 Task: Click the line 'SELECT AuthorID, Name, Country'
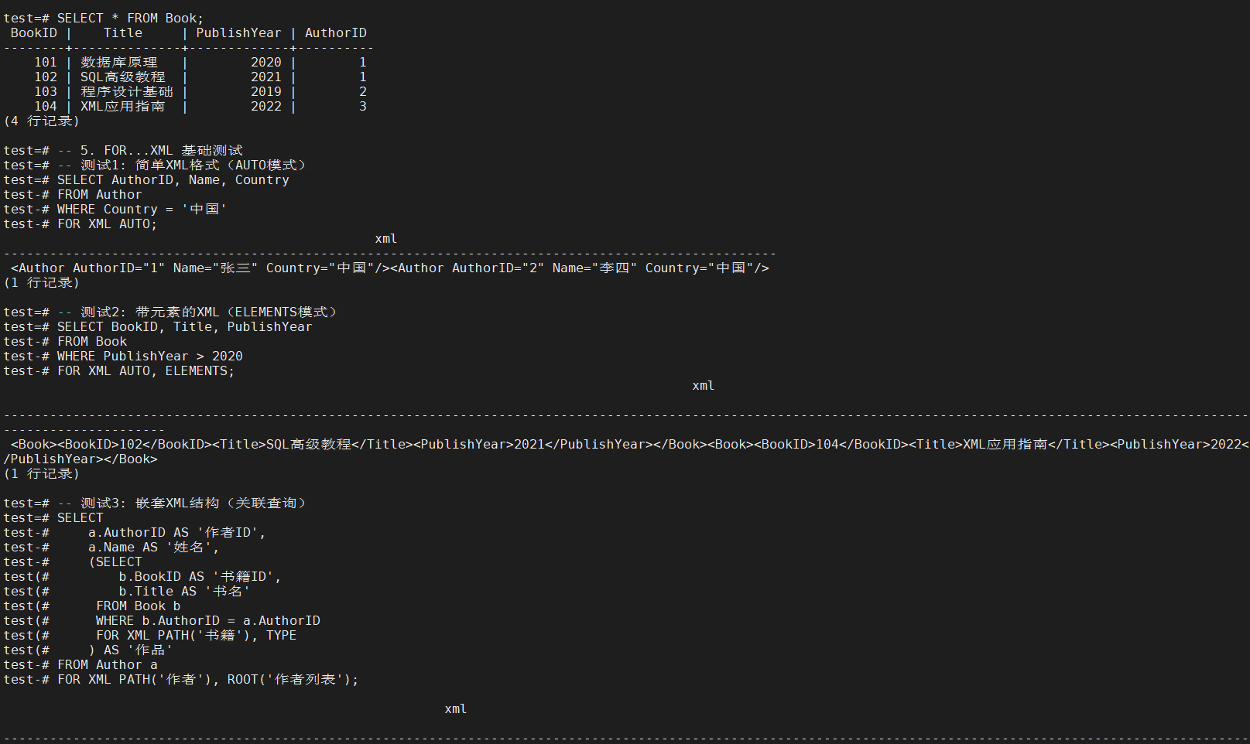pyautogui.click(x=173, y=179)
